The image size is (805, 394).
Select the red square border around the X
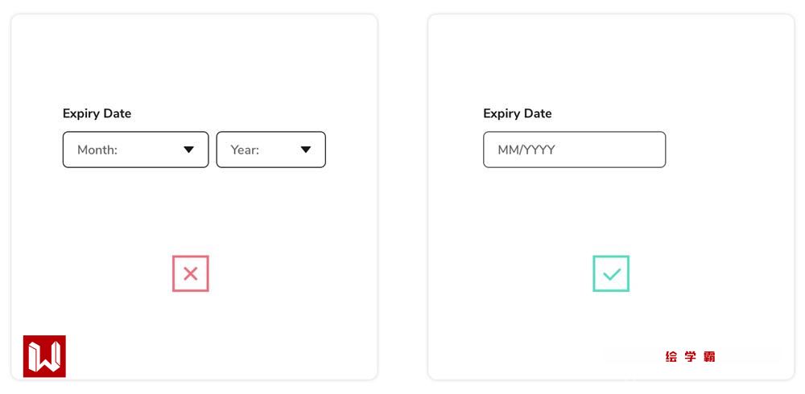coord(174,274)
